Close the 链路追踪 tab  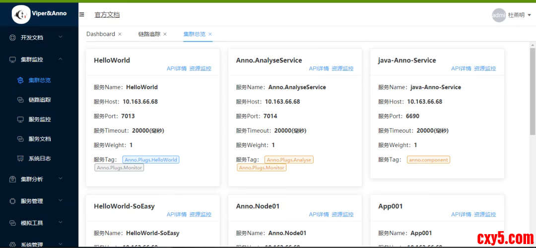(165, 34)
